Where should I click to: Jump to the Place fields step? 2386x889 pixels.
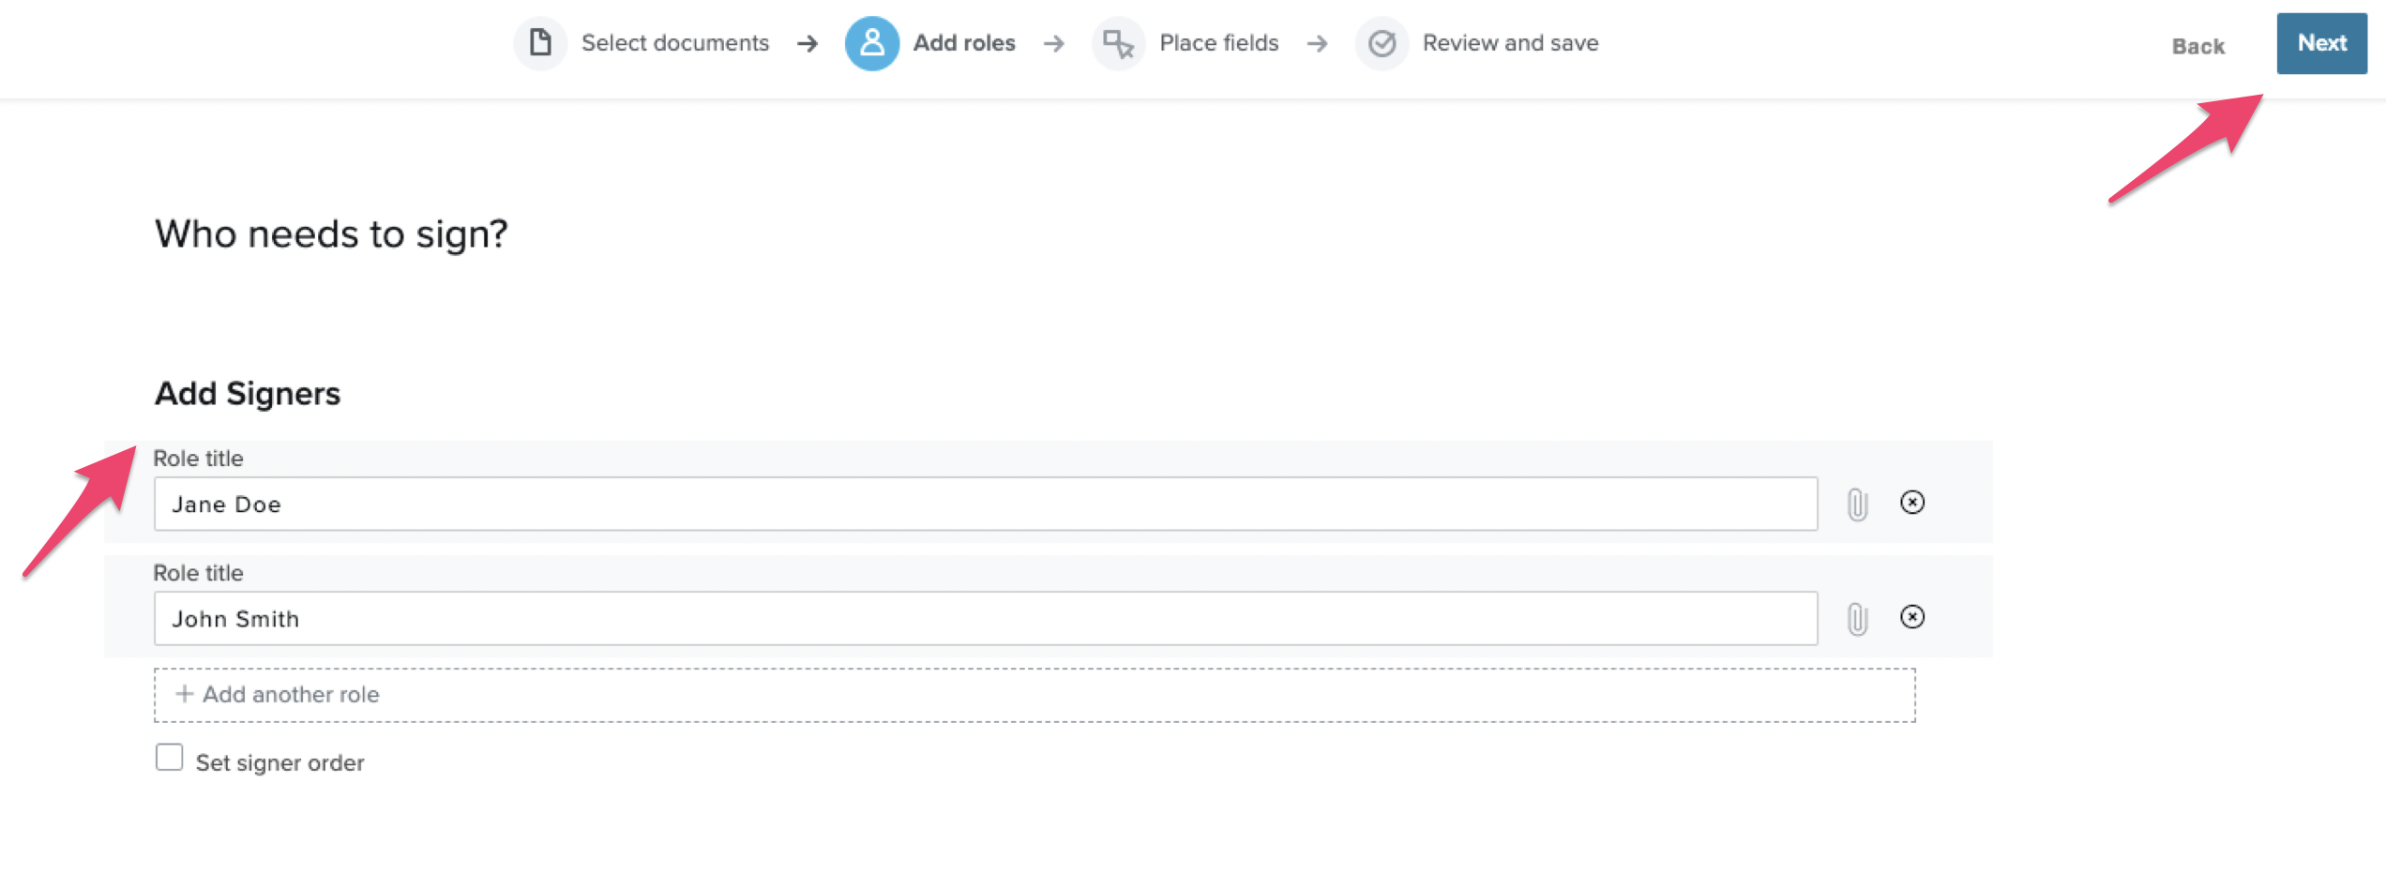(1218, 43)
